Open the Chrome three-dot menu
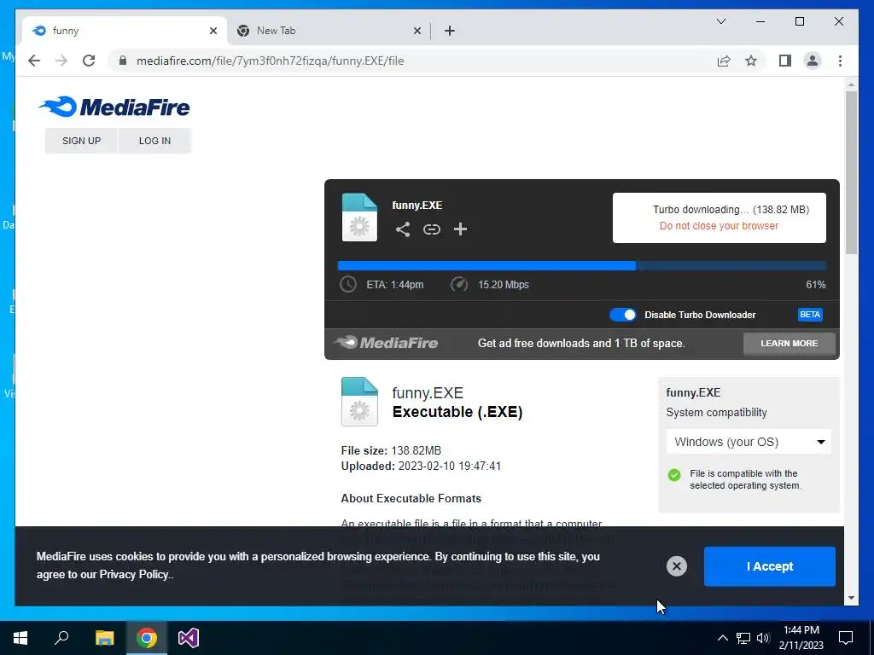Image resolution: width=874 pixels, height=655 pixels. click(x=840, y=61)
